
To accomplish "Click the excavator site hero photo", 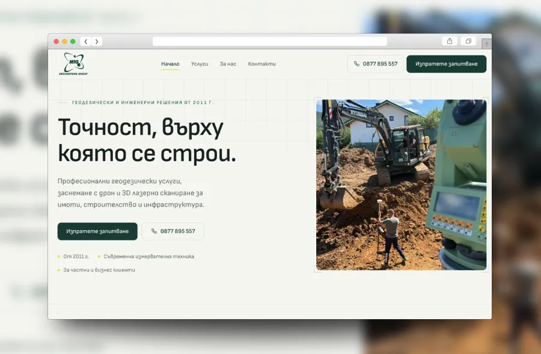I will coord(402,185).
